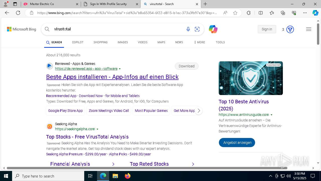Screen dimensions: 321x181
Task: Open the Extensions puzzle icon
Action: click(x=249, y=13)
